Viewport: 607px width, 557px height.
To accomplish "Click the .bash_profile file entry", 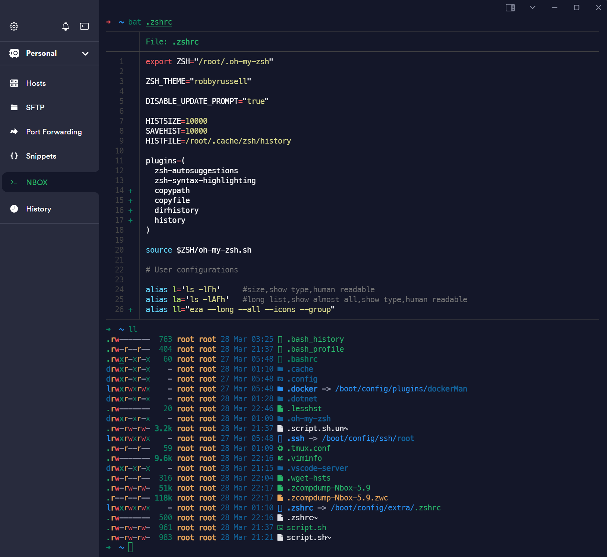I will 315,349.
